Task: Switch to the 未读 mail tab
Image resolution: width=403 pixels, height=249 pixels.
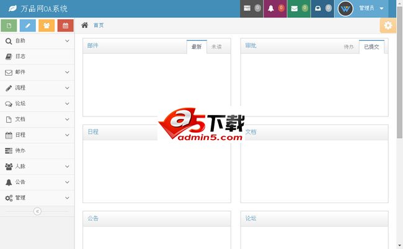Action: point(216,46)
